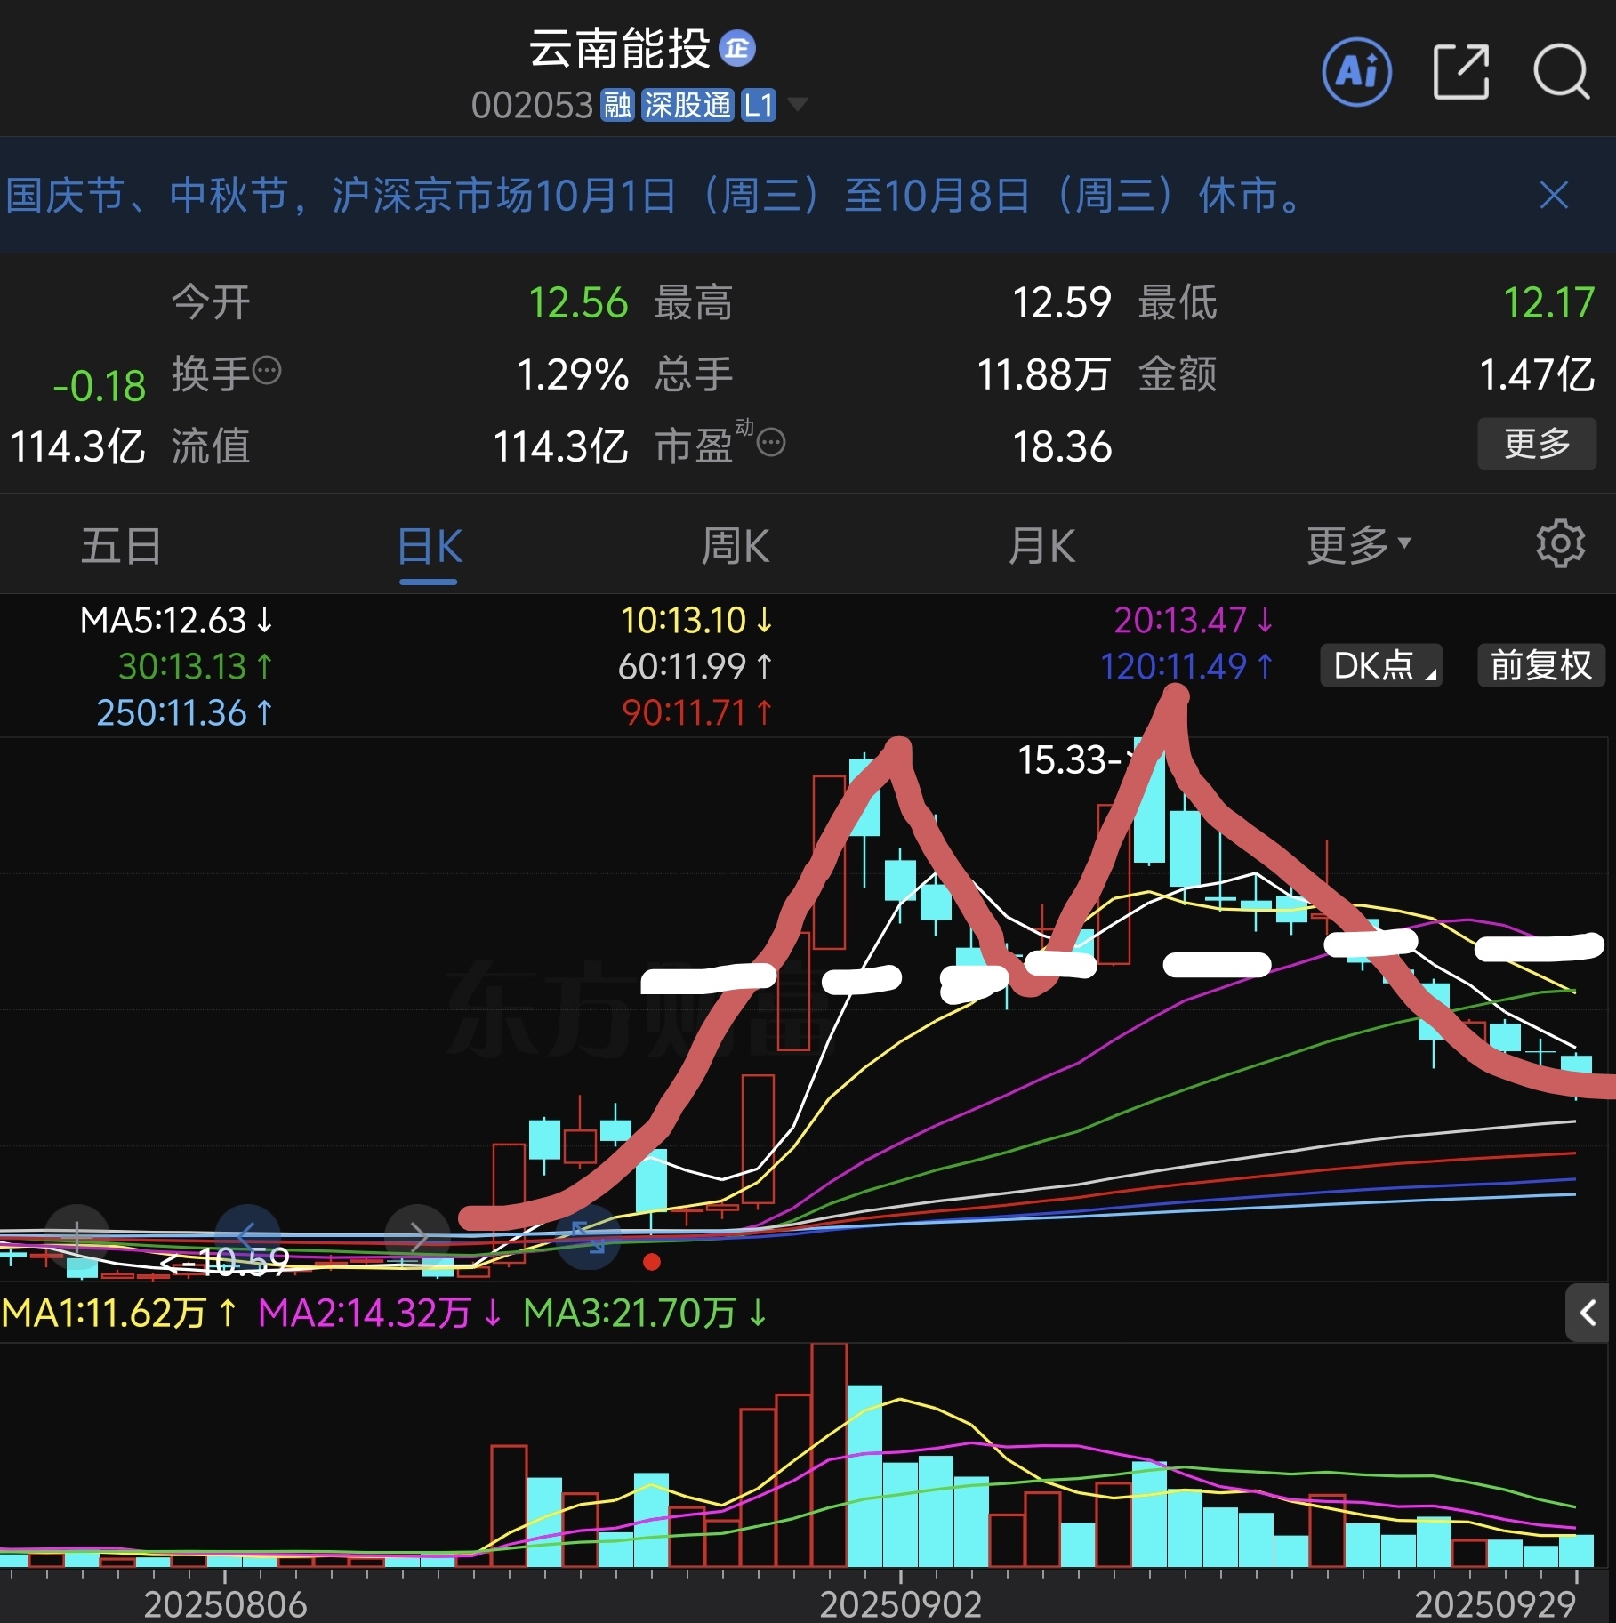This screenshot has width=1616, height=1623.
Task: Tap the blue 120:11.49 moving average label
Action: 1186,666
